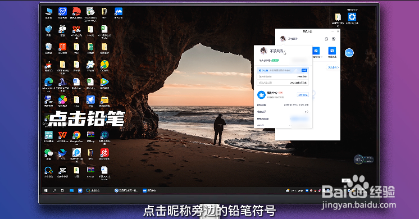Click the round performance gauge widget at bottom right
The image size is (419, 219).
[x=358, y=159]
